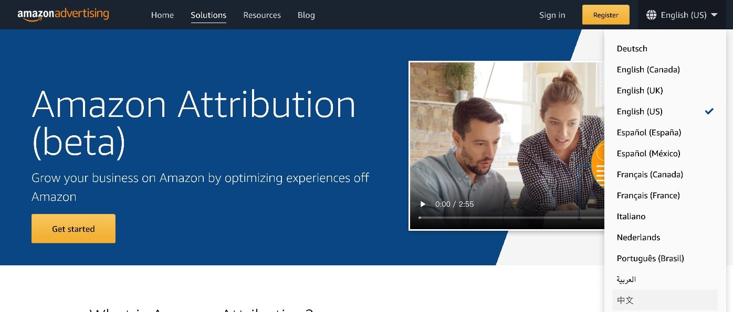This screenshot has height=312, width=733.
Task: Click the Amazon Advertising logo
Action: (x=63, y=15)
